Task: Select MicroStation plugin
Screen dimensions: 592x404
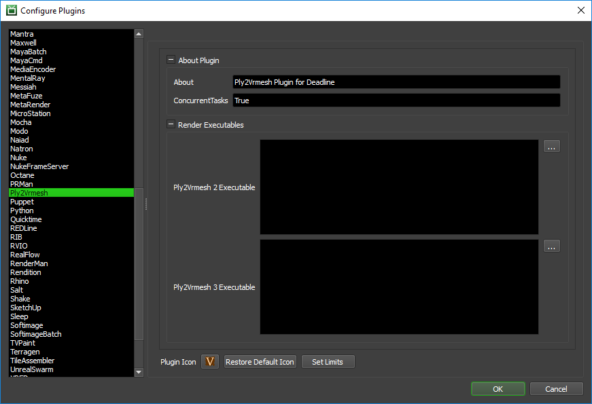Action: [x=71, y=113]
